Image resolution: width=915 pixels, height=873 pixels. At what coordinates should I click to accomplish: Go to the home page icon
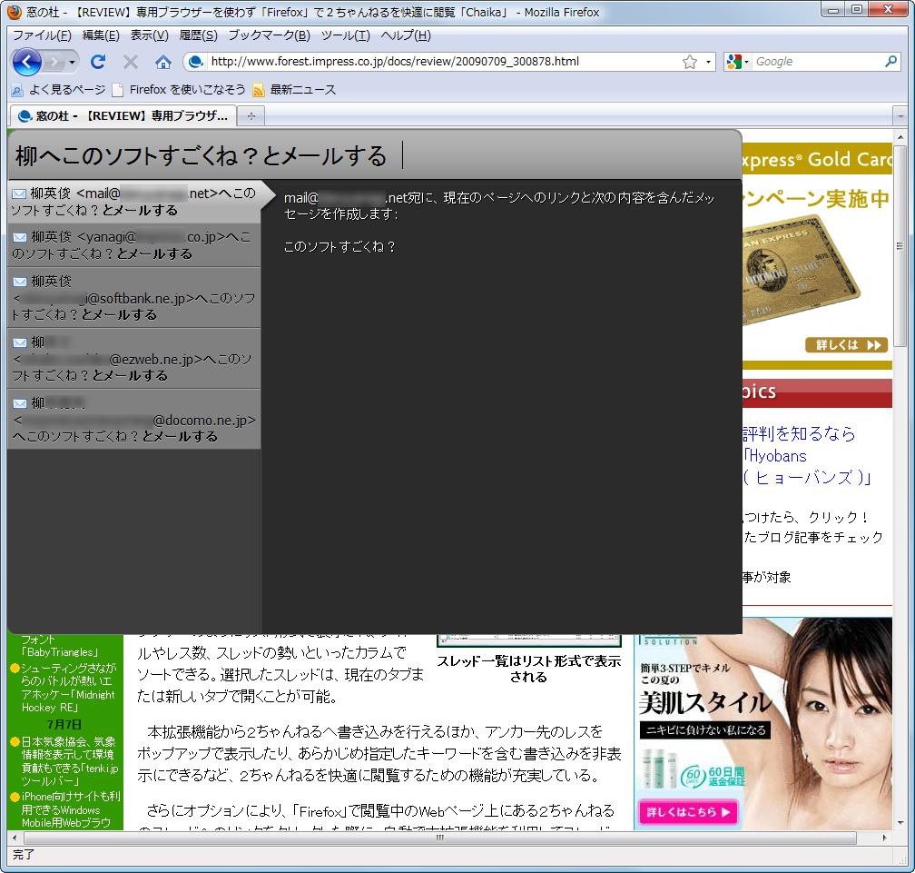tap(163, 61)
